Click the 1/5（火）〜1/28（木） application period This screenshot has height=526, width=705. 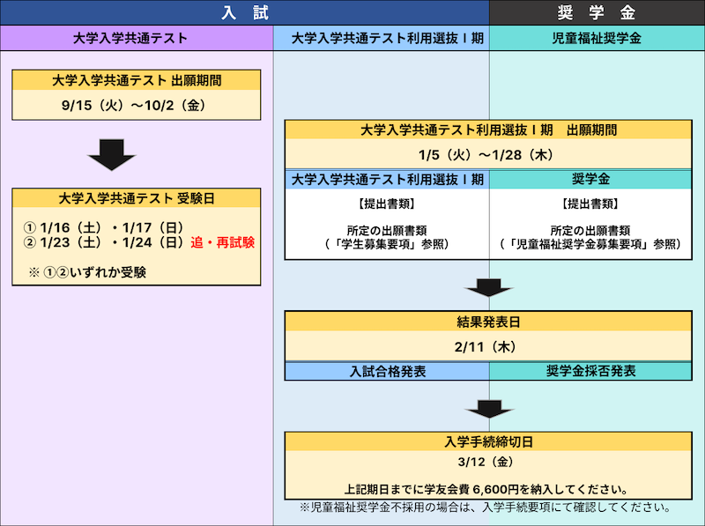click(486, 155)
